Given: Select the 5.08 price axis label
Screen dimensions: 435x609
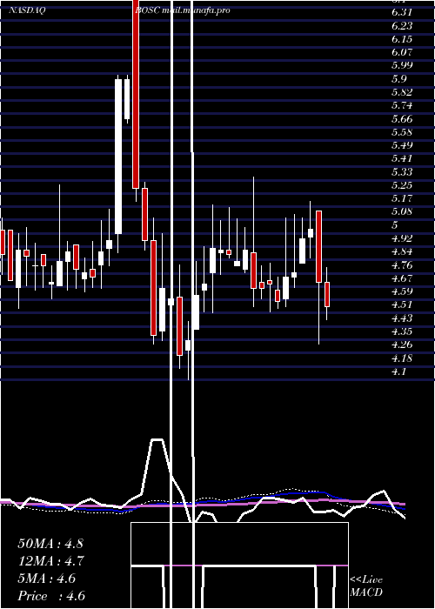Looking at the screenshot, I should (402, 211).
